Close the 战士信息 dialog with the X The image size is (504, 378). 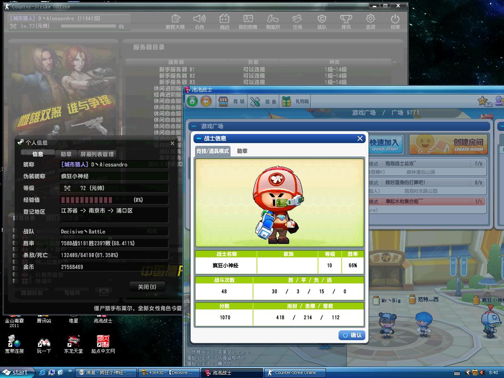tap(360, 138)
